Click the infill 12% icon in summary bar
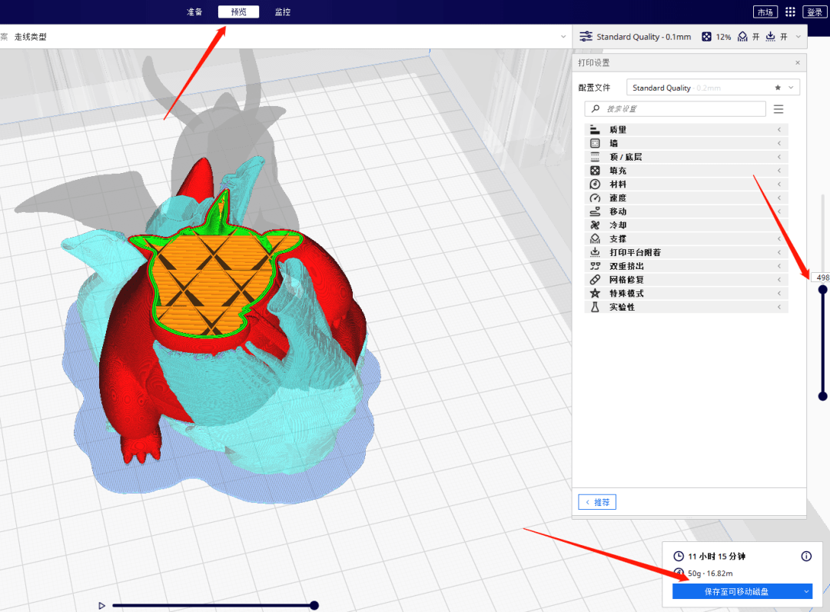 pyautogui.click(x=706, y=37)
